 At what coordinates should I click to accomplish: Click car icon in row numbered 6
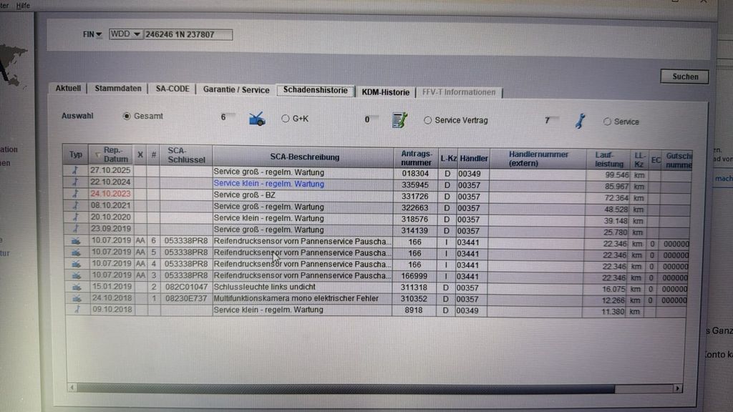coord(76,241)
